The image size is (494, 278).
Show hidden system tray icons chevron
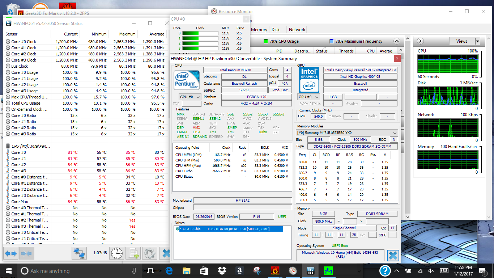coord(397,271)
